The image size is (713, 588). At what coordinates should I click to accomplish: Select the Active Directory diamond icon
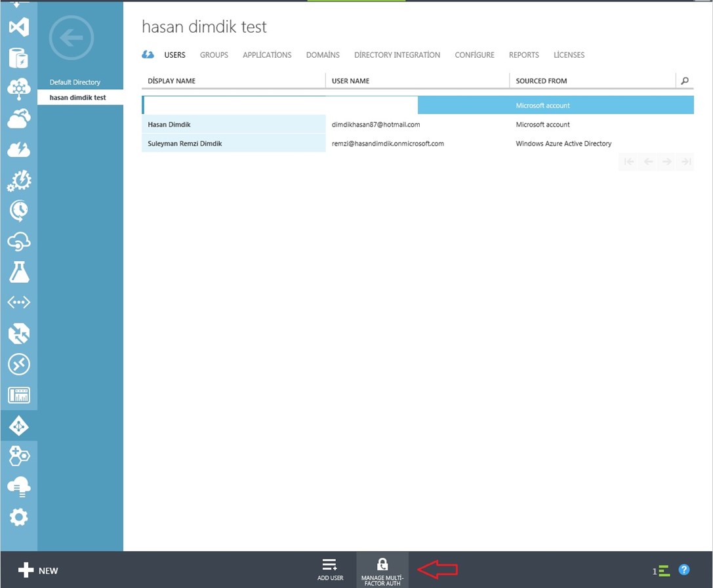(x=18, y=426)
